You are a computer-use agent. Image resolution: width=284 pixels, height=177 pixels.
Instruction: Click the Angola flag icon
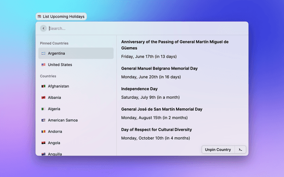coord(43,143)
